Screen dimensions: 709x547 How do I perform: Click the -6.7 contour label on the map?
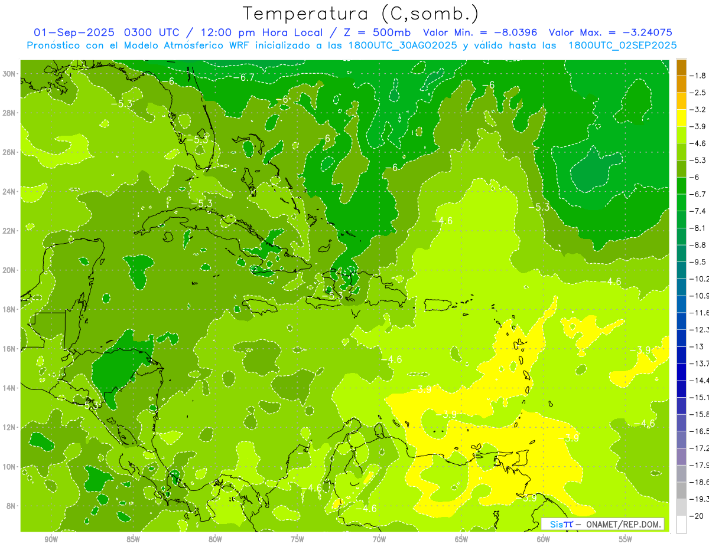pos(243,77)
